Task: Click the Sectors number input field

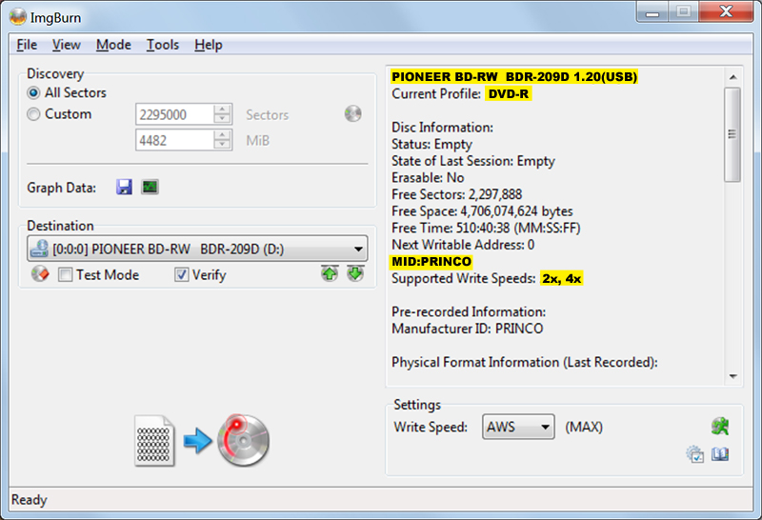Action: tap(174, 114)
